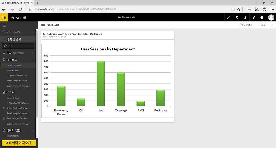This screenshot has width=276, height=148.
Task: Open the help question mark menu
Action: [253, 17]
